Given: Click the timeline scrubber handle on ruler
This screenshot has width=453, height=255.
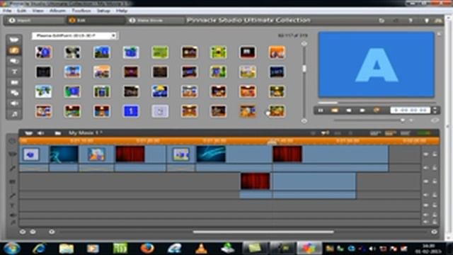Looking at the screenshot, I should (x=272, y=142).
